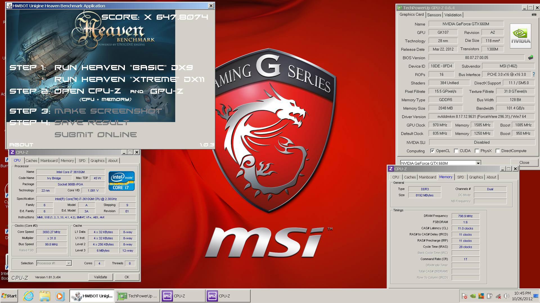Open Internet Explorer from the taskbar
540x303 pixels.
[28, 296]
